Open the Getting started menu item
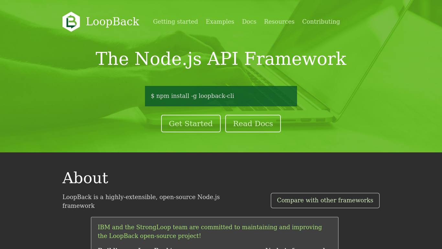Viewport: 442px width, 249px height. tap(175, 22)
